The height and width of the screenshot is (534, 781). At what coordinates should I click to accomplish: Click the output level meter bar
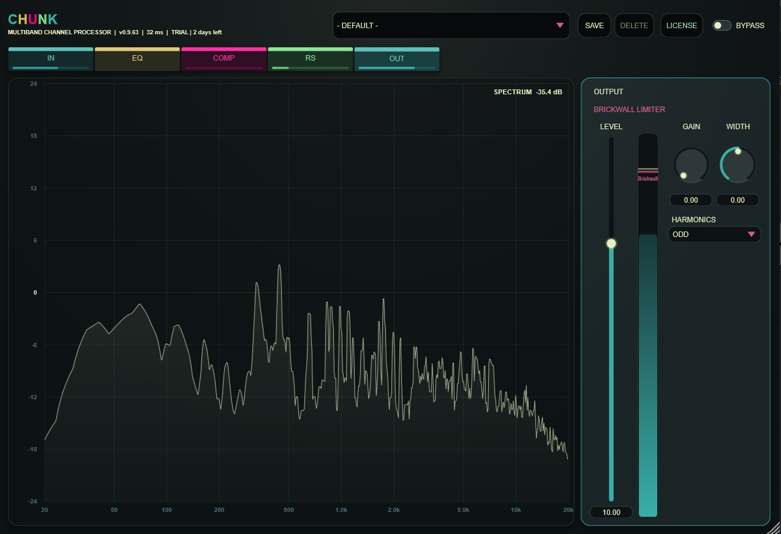[x=648, y=325]
